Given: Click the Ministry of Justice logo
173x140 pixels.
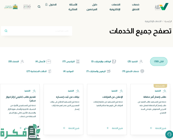Looking at the screenshot, I should coord(11,7).
